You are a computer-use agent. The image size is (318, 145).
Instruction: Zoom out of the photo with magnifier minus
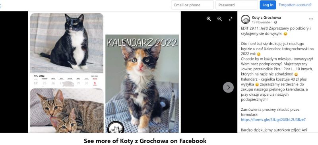point(220,19)
